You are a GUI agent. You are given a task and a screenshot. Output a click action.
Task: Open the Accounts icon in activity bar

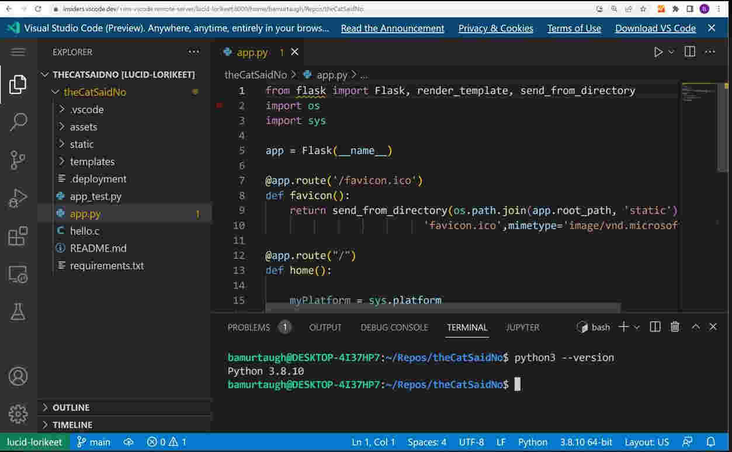click(x=18, y=376)
